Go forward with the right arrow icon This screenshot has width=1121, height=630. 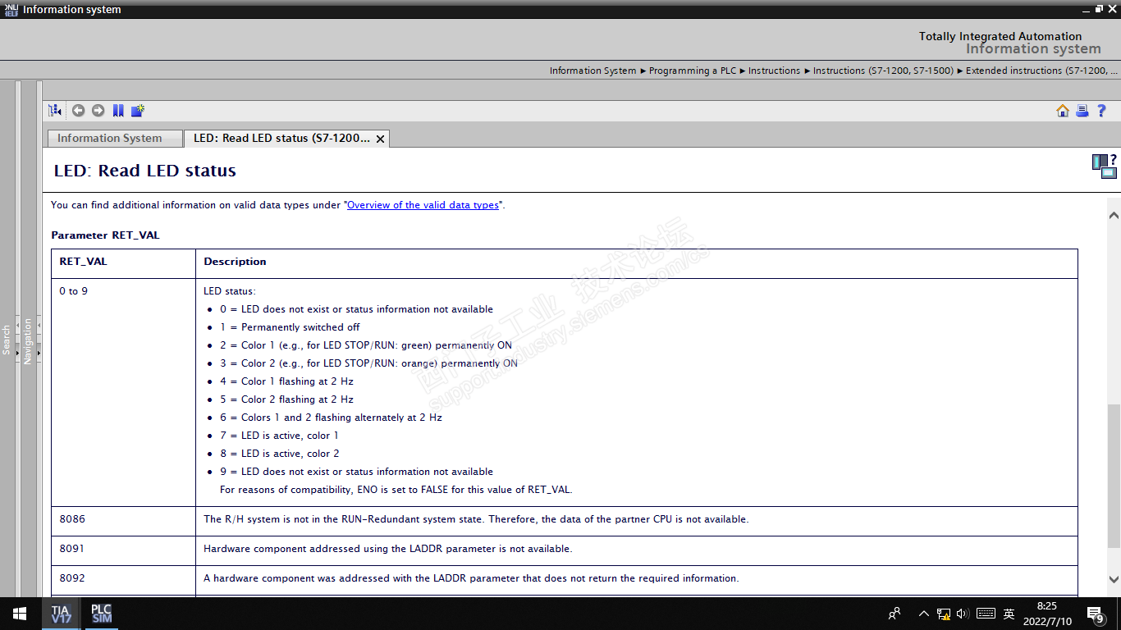[98, 111]
